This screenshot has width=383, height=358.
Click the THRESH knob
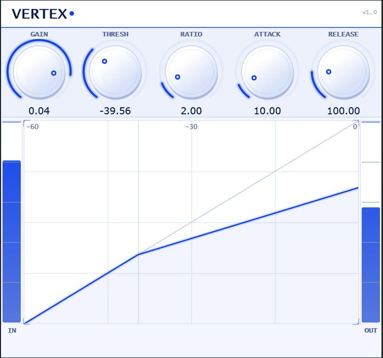(115, 72)
